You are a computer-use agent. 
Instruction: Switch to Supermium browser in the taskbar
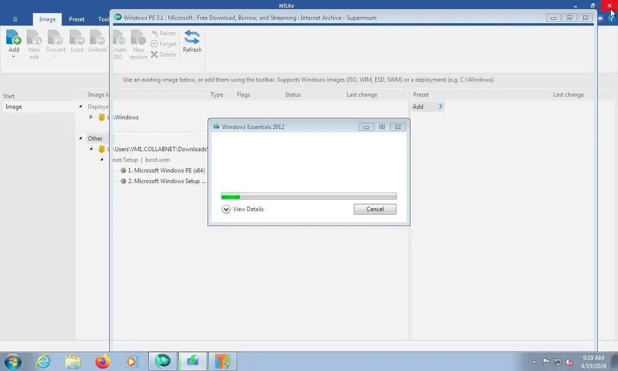tap(163, 361)
